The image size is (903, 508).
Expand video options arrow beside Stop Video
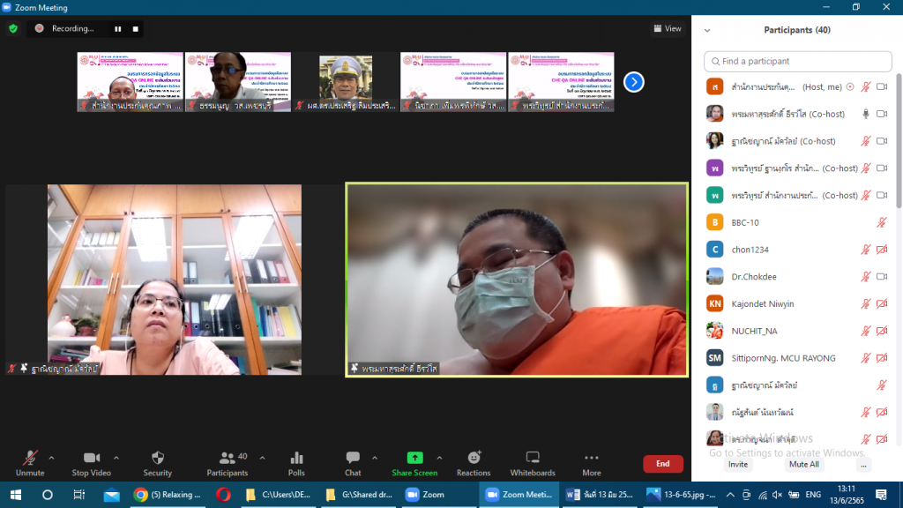(116, 458)
